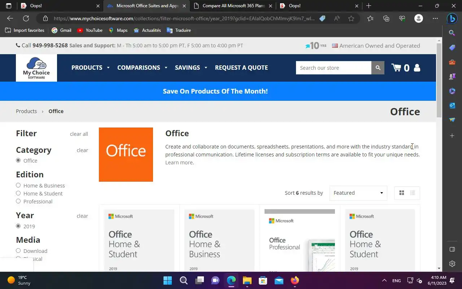This screenshot has width=462, height=289.
Task: Open sidebar settings gear icon
Action: tap(452, 264)
